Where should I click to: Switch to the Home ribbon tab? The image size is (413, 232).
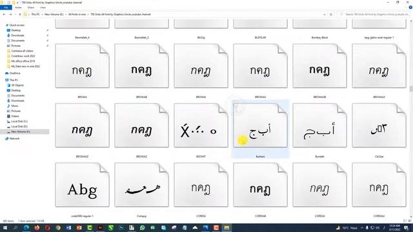pyautogui.click(x=18, y=8)
